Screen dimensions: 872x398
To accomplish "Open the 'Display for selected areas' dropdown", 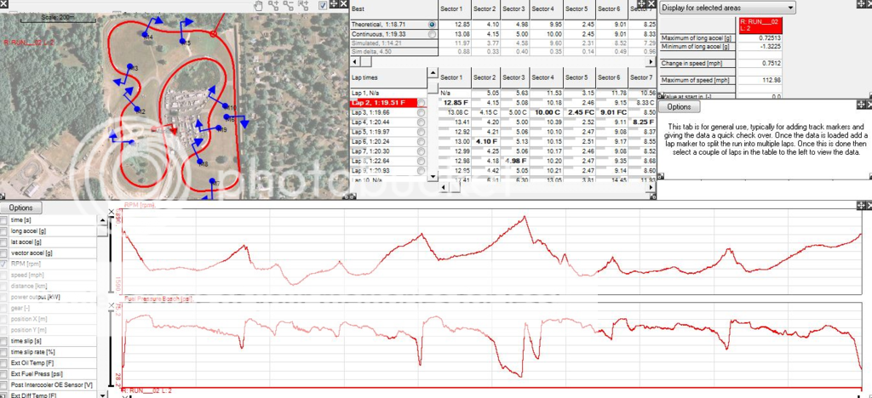I will pos(729,8).
